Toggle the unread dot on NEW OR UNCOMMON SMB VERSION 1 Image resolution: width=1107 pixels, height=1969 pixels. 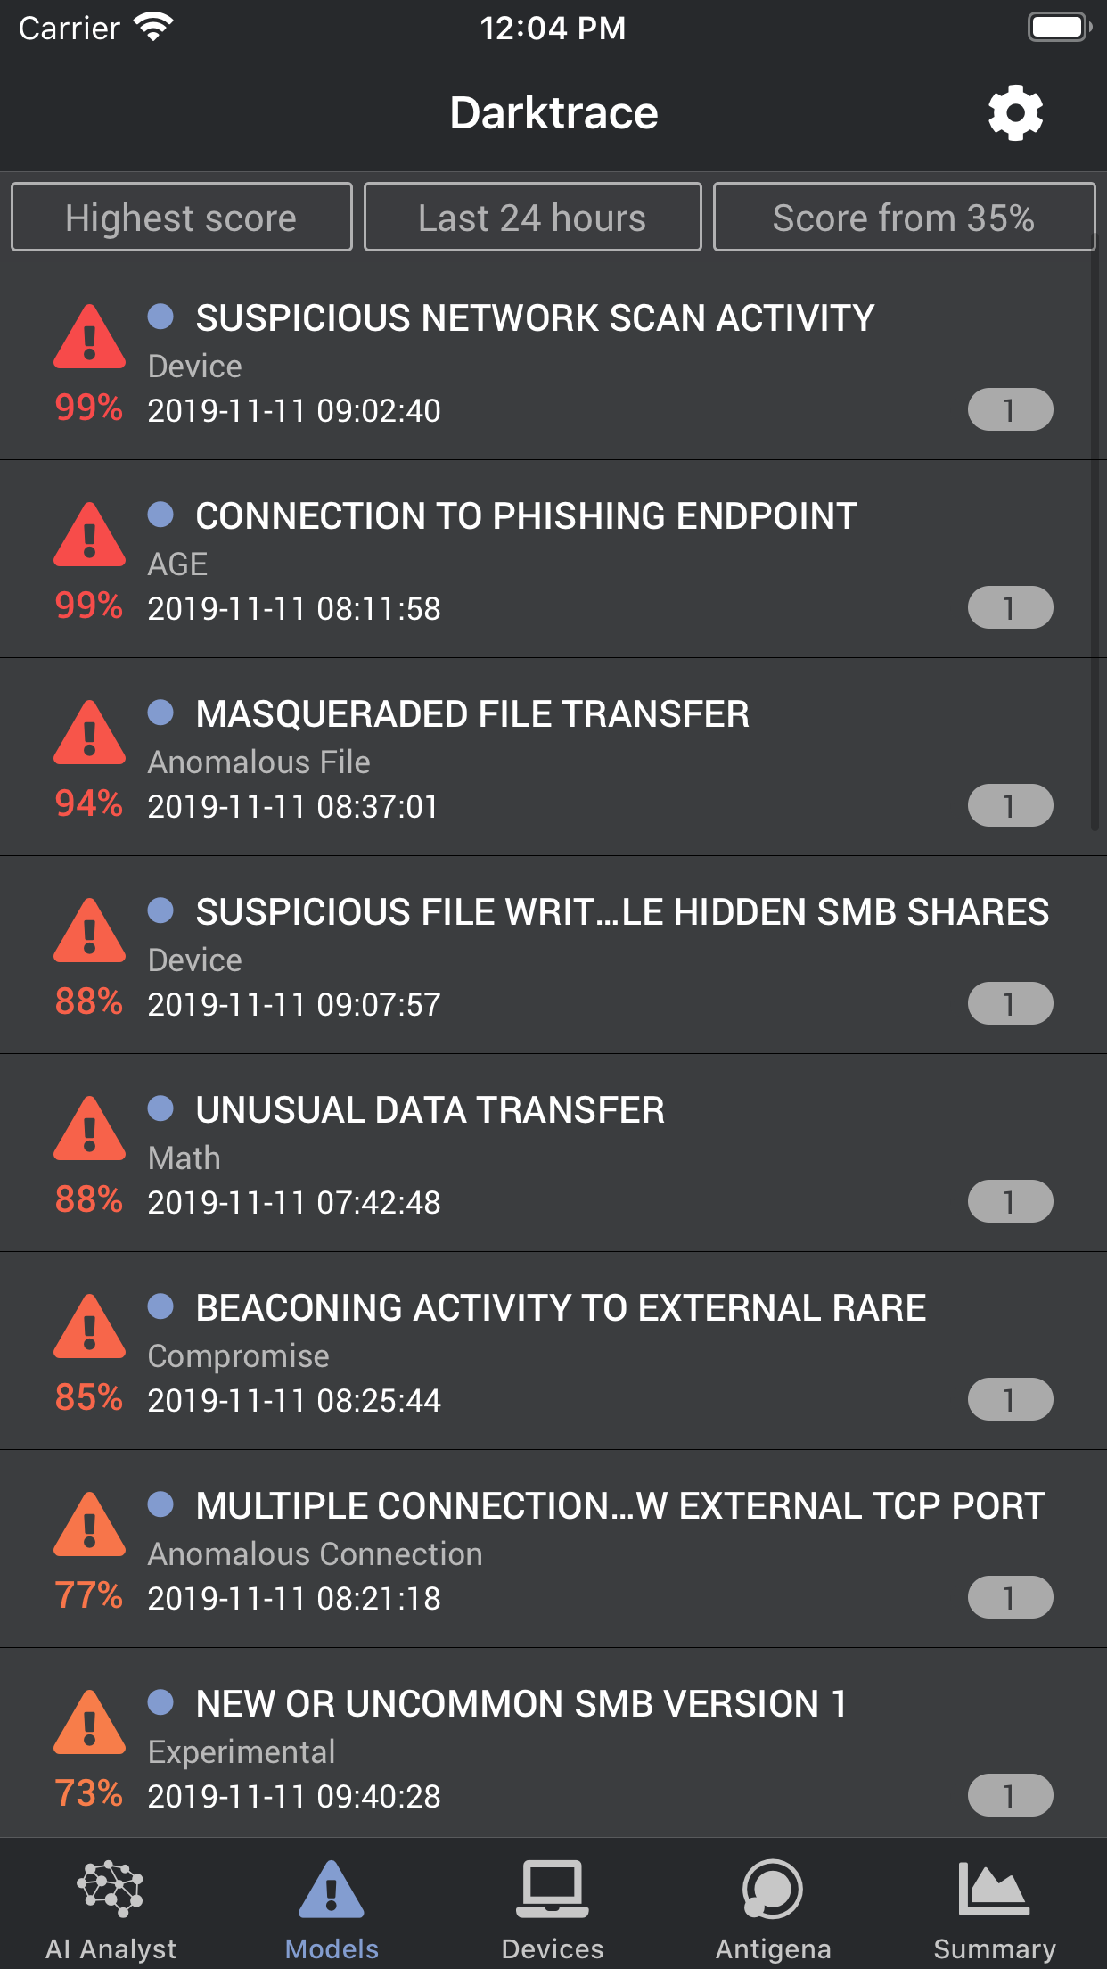(161, 1702)
